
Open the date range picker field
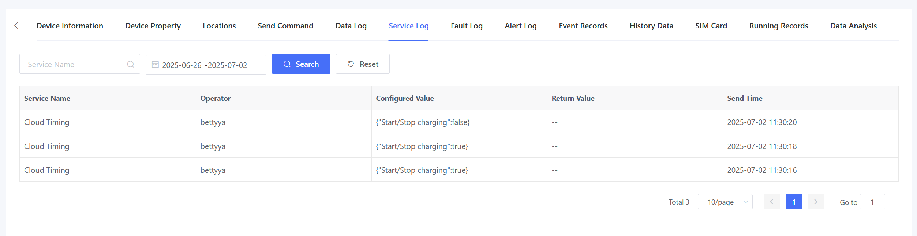coord(205,65)
